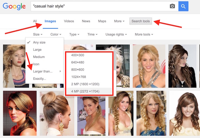Image resolution: width=200 pixels, height=138 pixels.
Task: Select the checked Any size option
Action: click(39, 42)
